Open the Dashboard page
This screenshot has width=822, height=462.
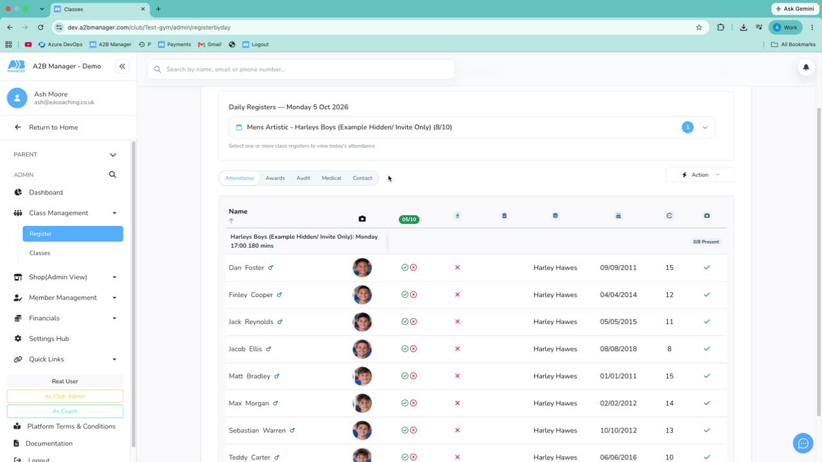[x=46, y=193]
